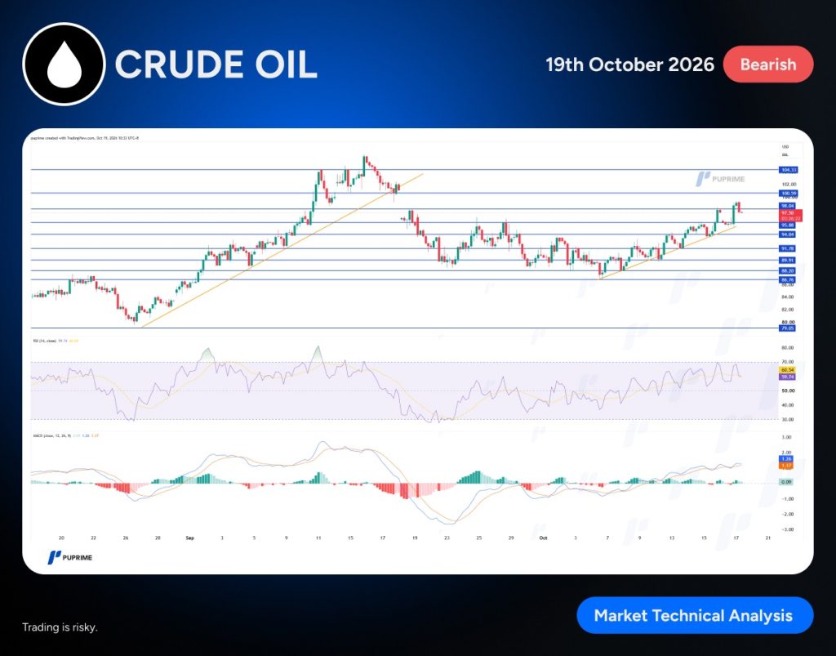Select the 98.04 price level label

coord(787,205)
